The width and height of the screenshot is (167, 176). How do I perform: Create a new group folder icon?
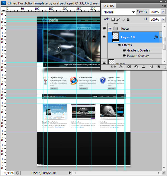[143, 67]
